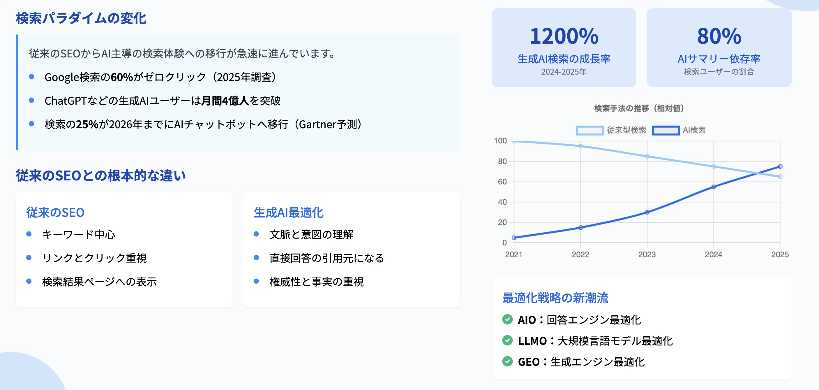Viewport: 819px width, 390px height.
Task: Click the AI検索 data point at 2025
Action: (x=780, y=166)
